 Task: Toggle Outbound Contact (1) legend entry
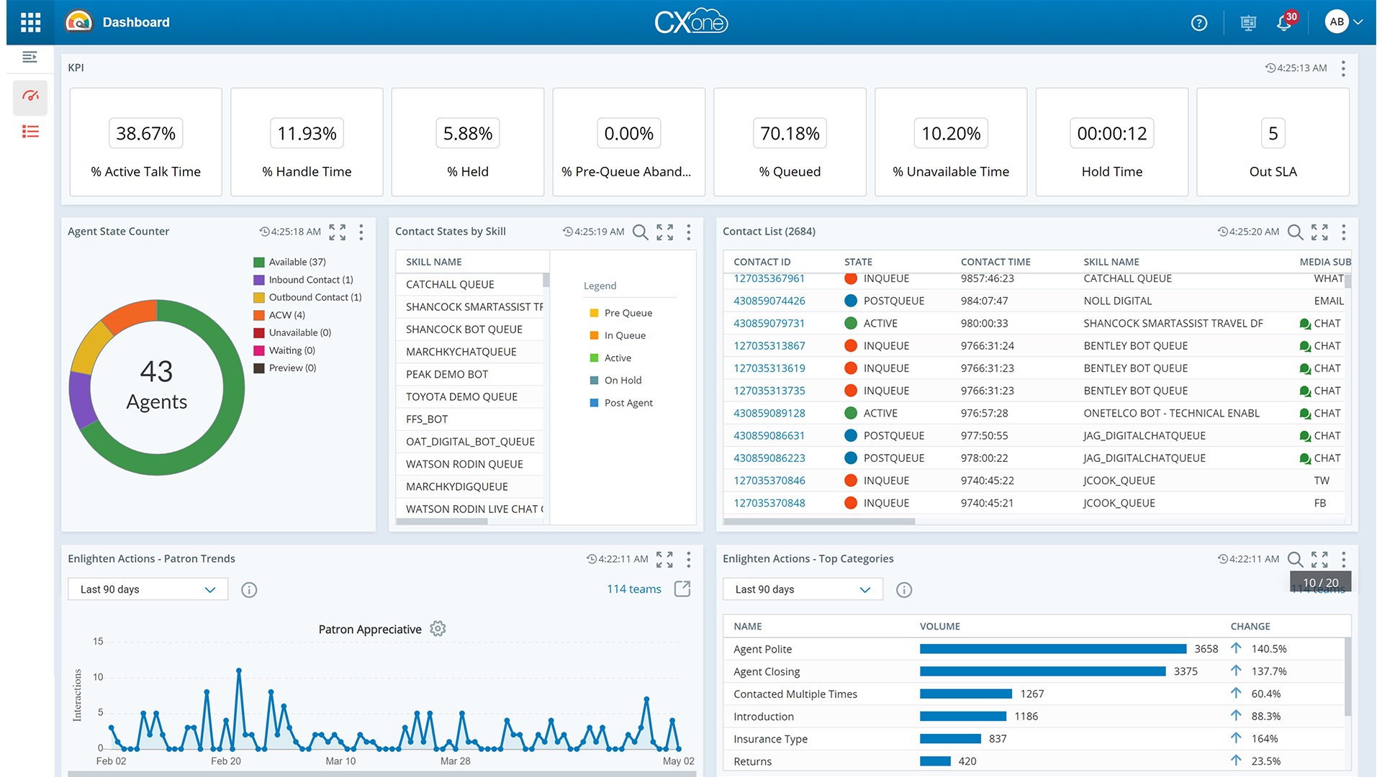[308, 297]
